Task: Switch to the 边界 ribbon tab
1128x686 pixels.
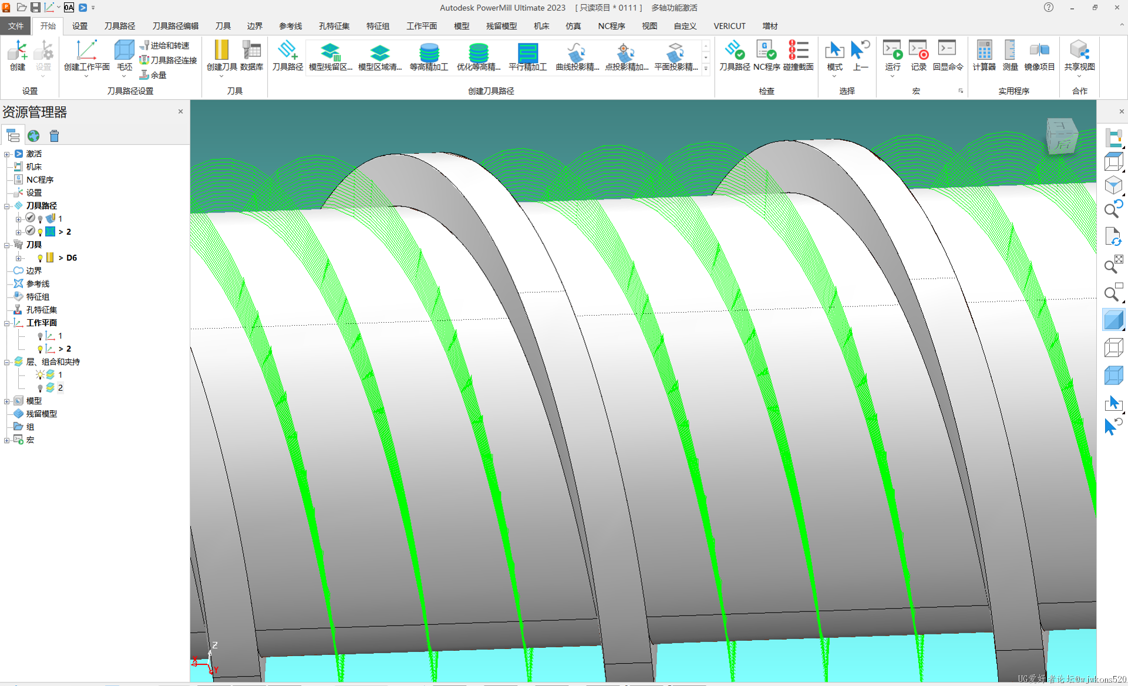Action: [x=254, y=26]
